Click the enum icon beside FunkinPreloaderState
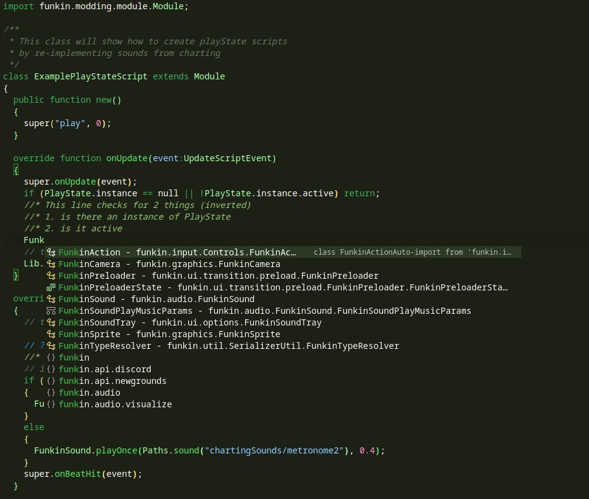 [52, 287]
